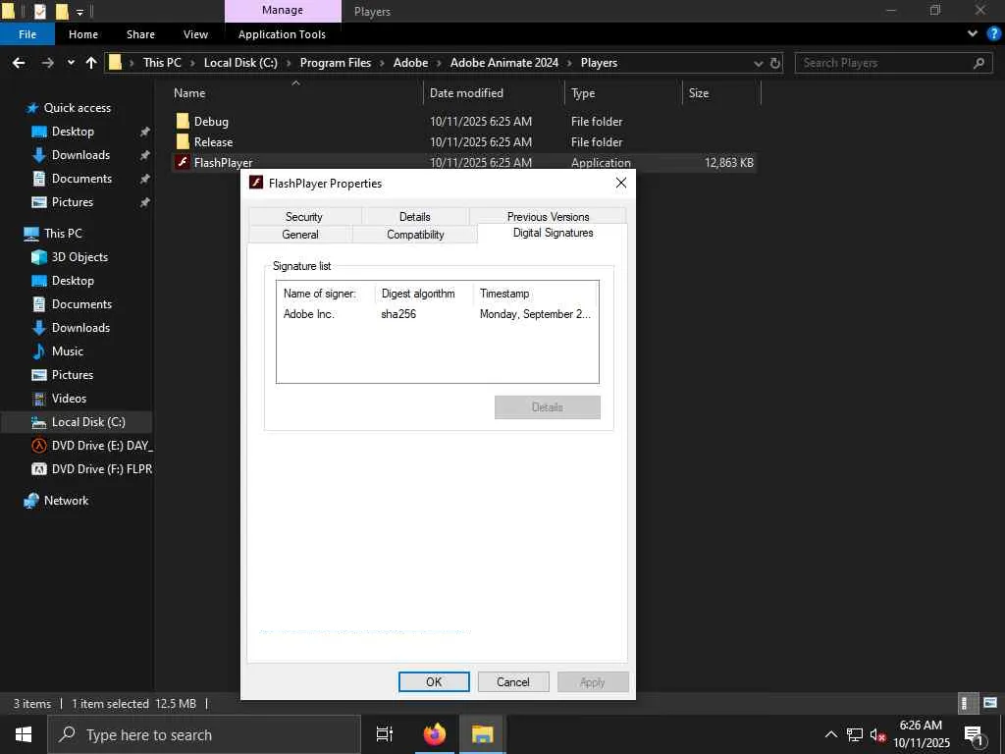Click the Apply button
Viewport: 1005px width, 754px height.
tap(592, 682)
